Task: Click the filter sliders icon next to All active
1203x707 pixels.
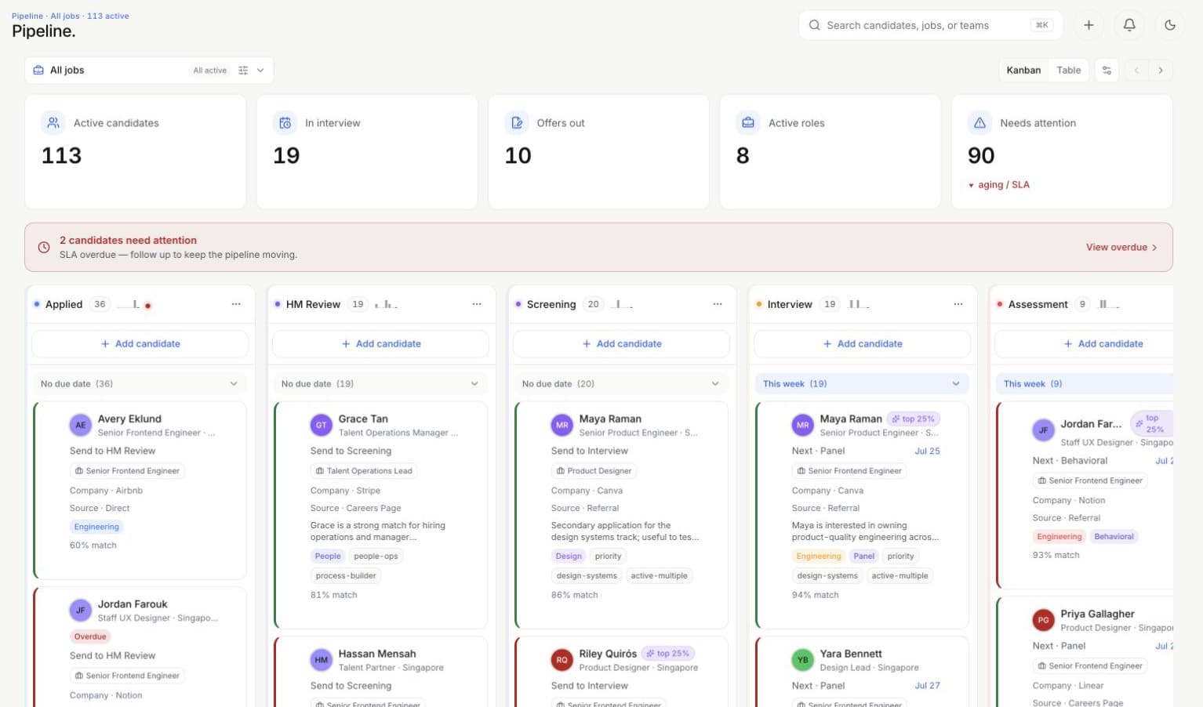Action: click(243, 70)
